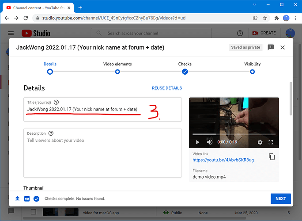Click the checks complete checkmark icon
The width and height of the screenshot is (302, 221).
click(x=36, y=198)
